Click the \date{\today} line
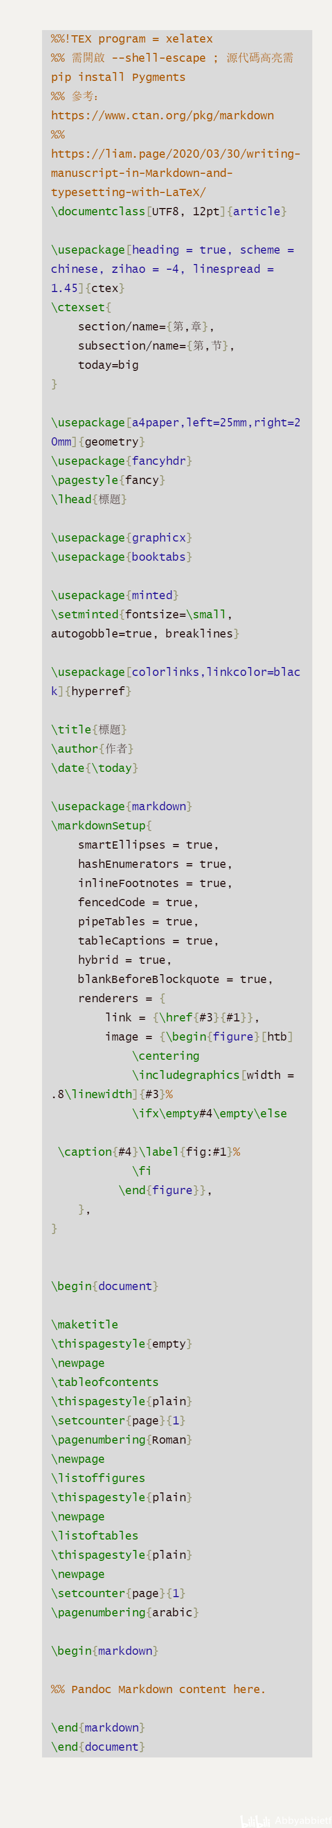 (94, 767)
